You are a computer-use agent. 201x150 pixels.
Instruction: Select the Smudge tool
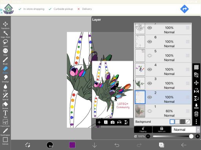5,79
